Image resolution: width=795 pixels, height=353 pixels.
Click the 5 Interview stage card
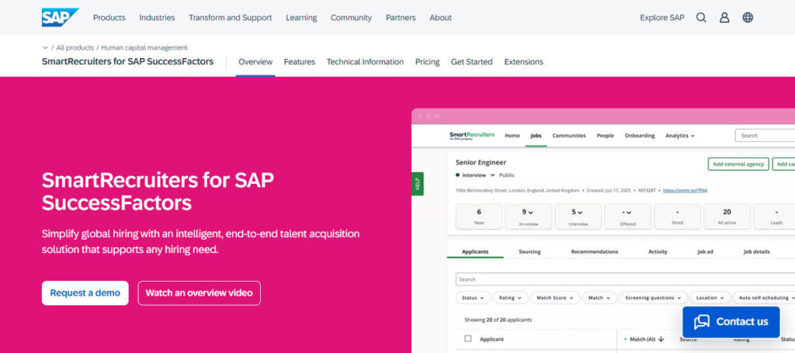[578, 216]
